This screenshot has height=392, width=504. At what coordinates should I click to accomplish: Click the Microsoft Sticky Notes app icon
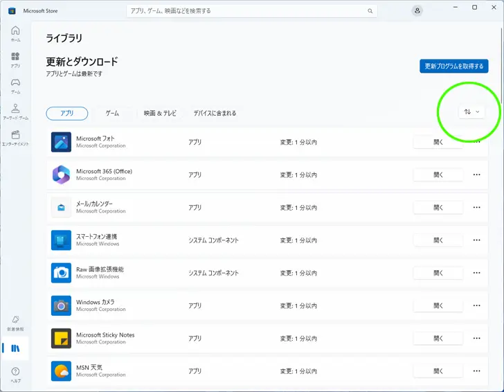[x=61, y=338]
